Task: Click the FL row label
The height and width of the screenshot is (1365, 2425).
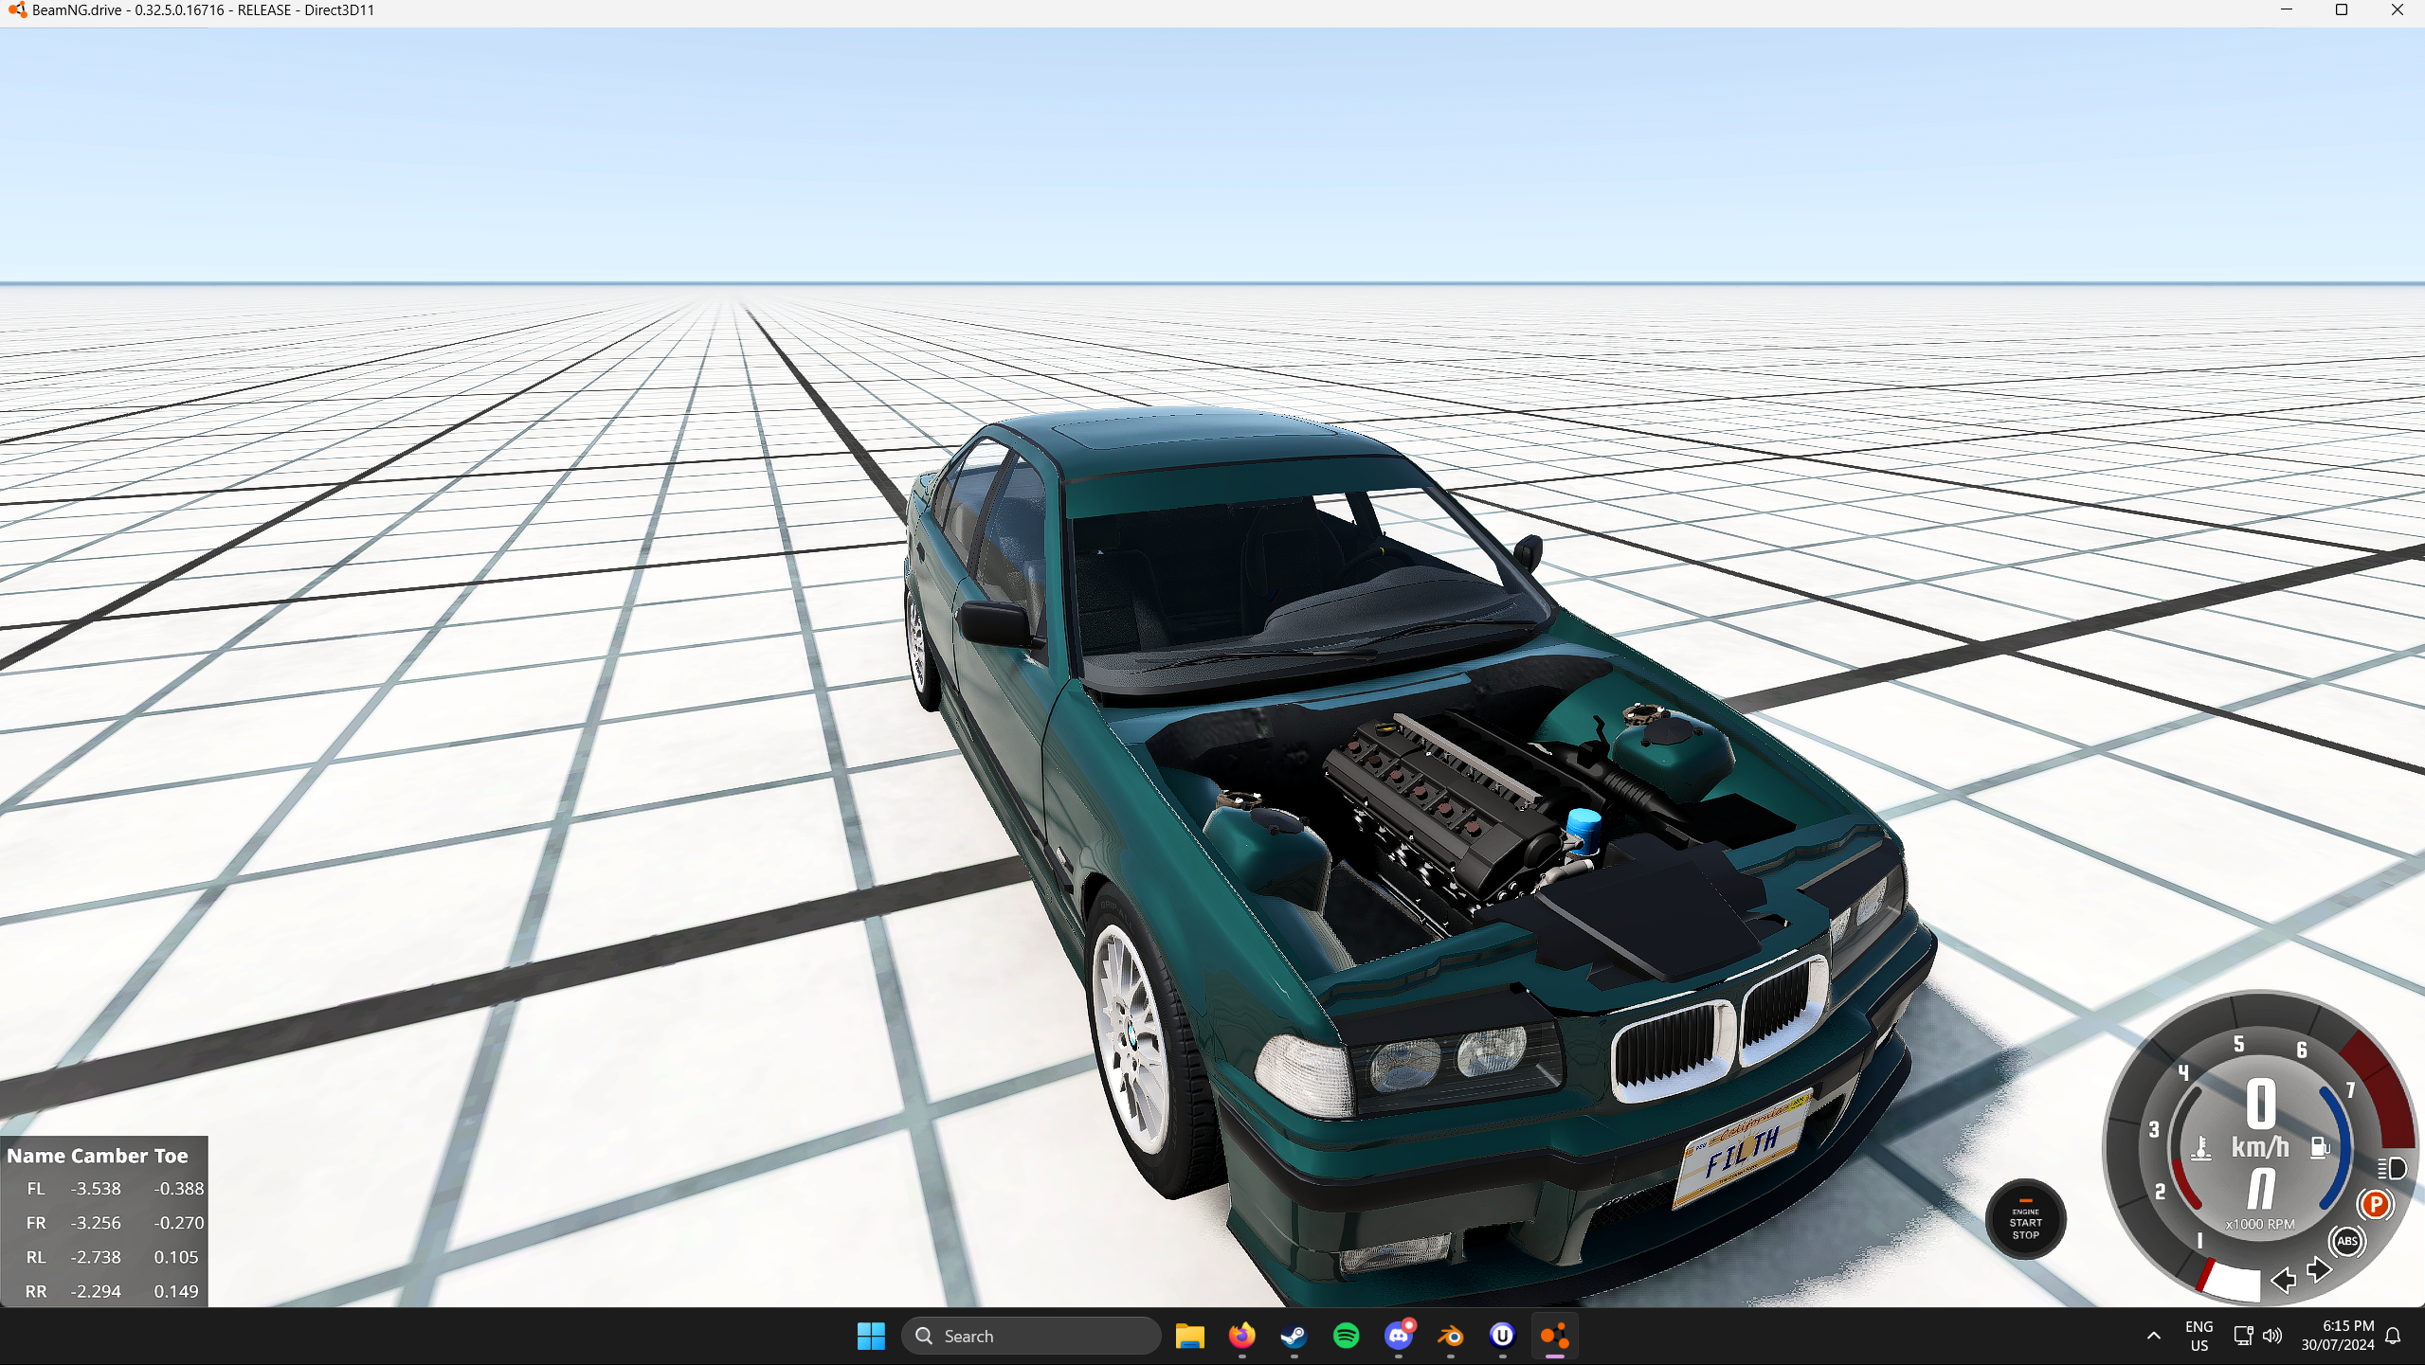Action: click(36, 1188)
